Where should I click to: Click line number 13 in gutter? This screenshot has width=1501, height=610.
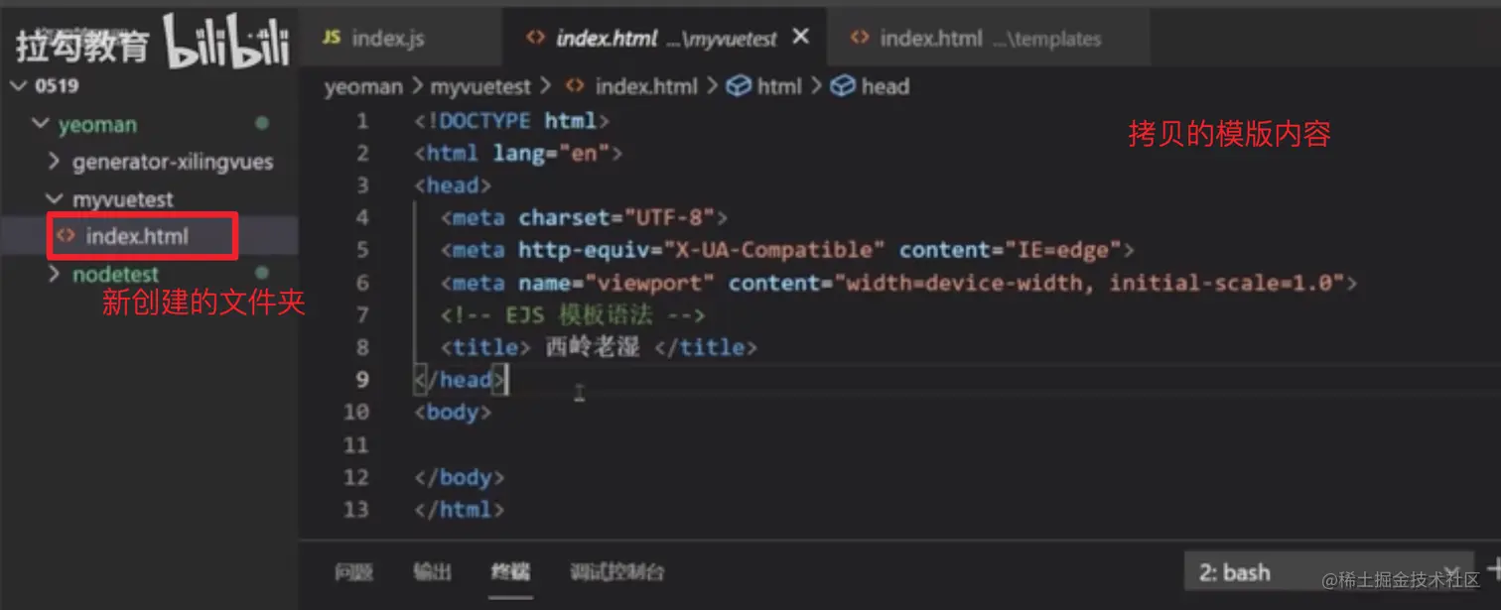[356, 509]
